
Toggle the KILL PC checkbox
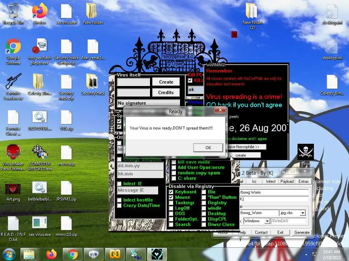pos(190,81)
